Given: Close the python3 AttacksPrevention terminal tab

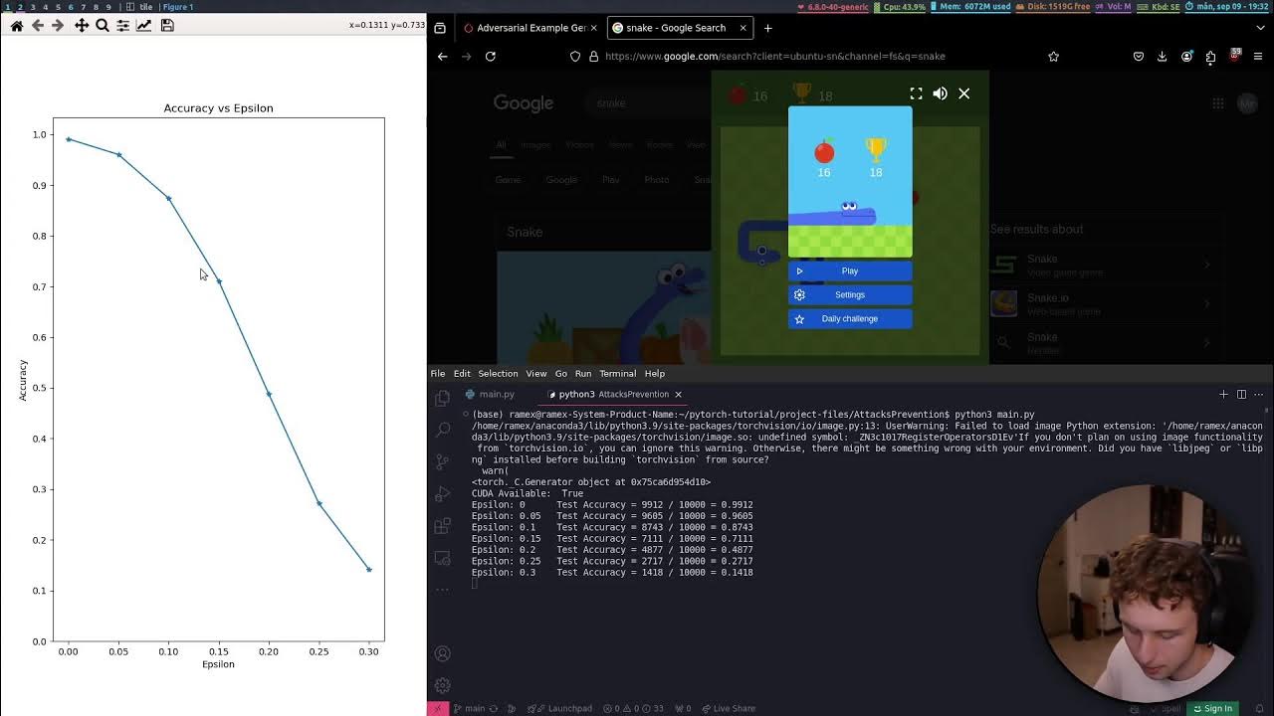Looking at the screenshot, I should tap(678, 395).
